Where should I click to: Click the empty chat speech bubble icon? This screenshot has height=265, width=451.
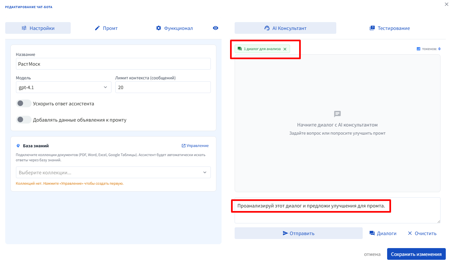click(337, 114)
